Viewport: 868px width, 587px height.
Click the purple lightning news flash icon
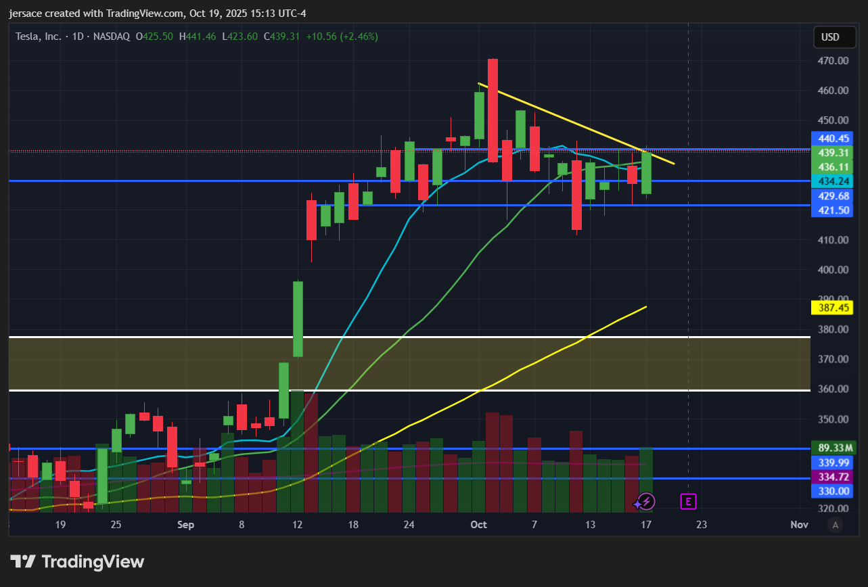point(646,501)
